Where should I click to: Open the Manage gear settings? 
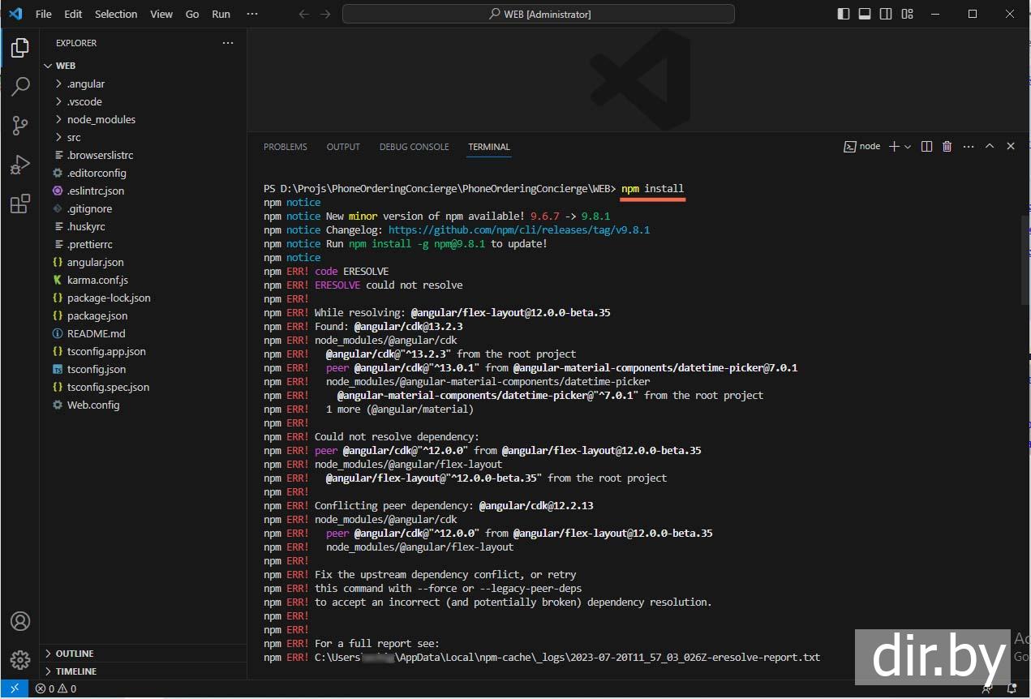[19, 659]
